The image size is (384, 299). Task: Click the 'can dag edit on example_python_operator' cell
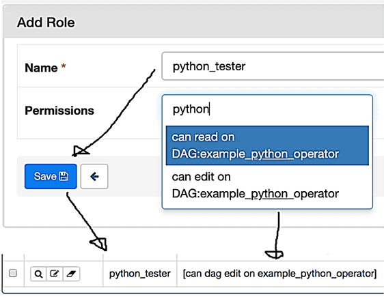(279, 274)
